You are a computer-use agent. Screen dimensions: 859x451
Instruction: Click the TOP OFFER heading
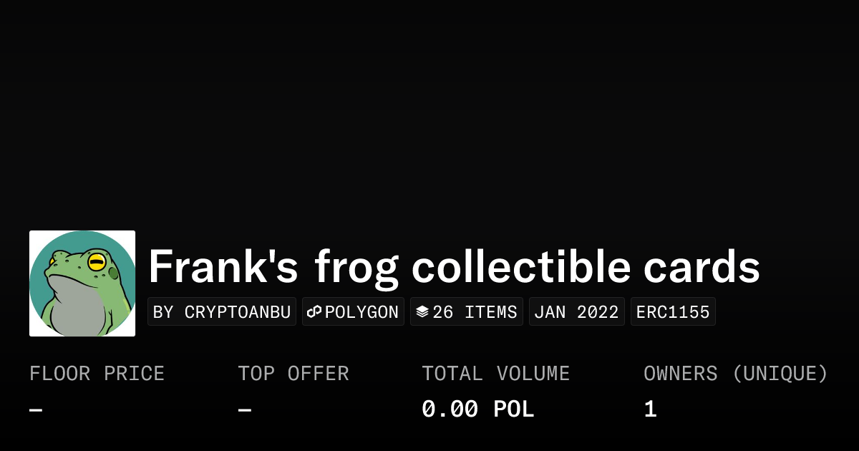click(x=293, y=374)
